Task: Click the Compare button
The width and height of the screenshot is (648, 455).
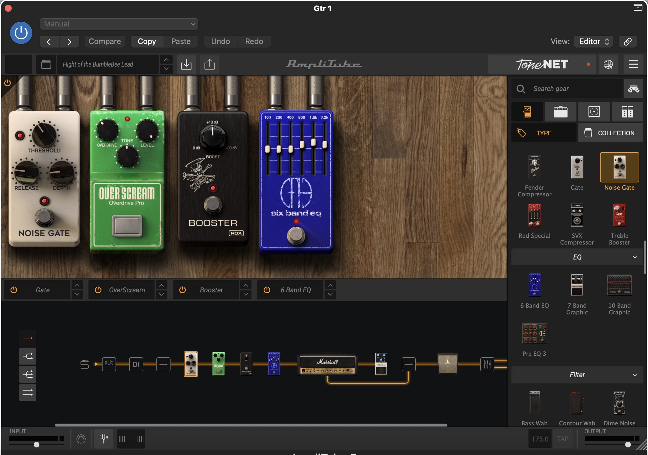Action: 105,41
